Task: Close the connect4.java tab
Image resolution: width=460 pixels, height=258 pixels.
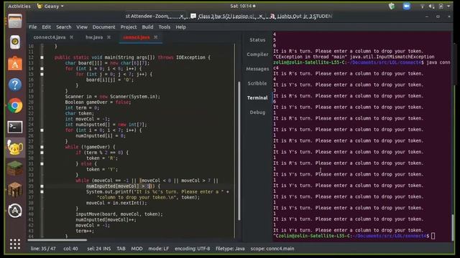Action: 71,37
